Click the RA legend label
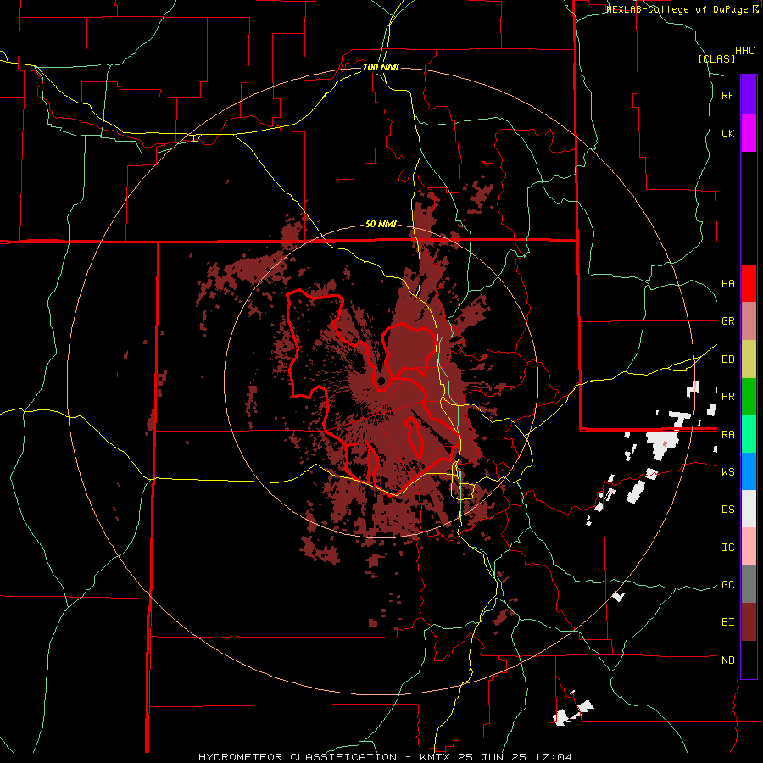 pyautogui.click(x=727, y=434)
